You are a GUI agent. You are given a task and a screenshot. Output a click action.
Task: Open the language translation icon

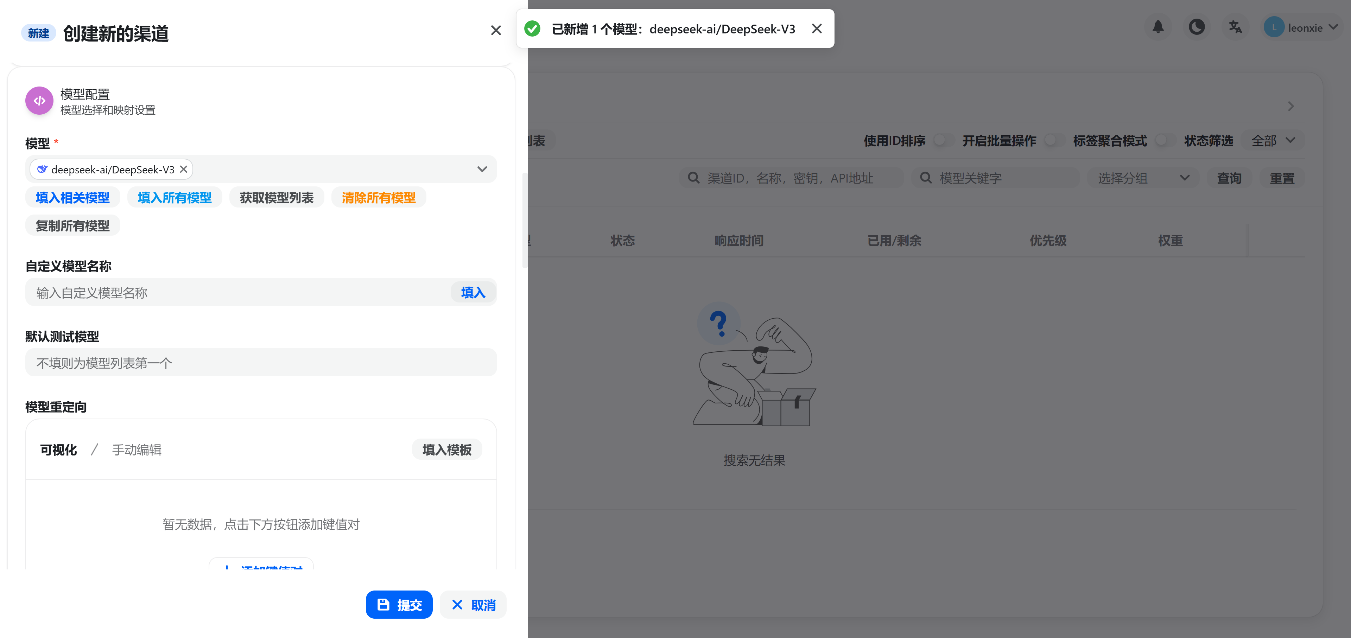(x=1235, y=27)
